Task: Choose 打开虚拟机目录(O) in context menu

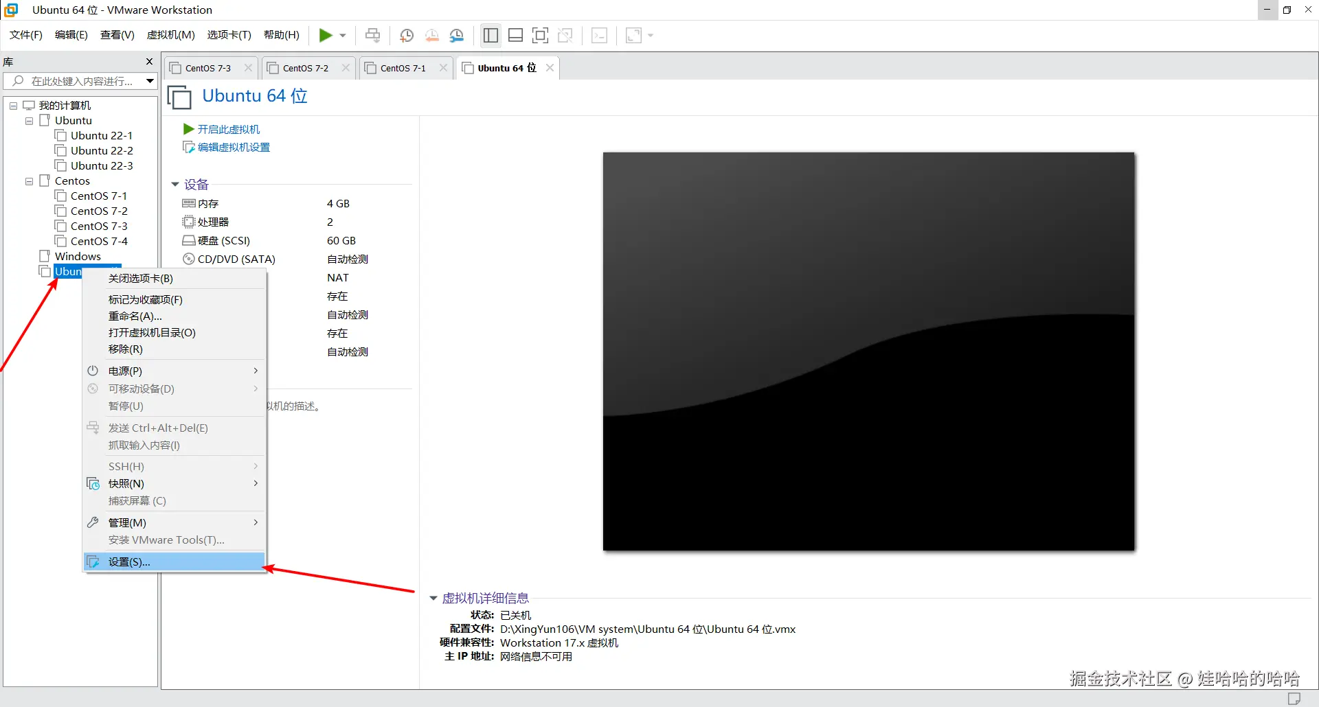Action: pyautogui.click(x=174, y=333)
